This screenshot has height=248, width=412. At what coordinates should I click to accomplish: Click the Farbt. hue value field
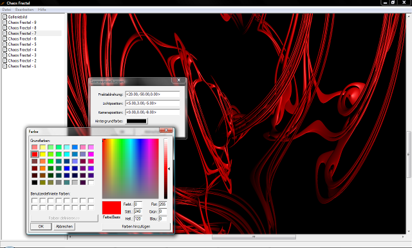coord(138,204)
